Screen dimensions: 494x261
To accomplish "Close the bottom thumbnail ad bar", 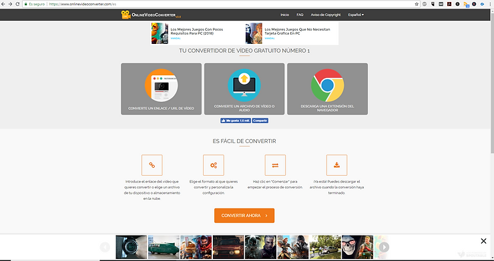I will pyautogui.click(x=483, y=241).
